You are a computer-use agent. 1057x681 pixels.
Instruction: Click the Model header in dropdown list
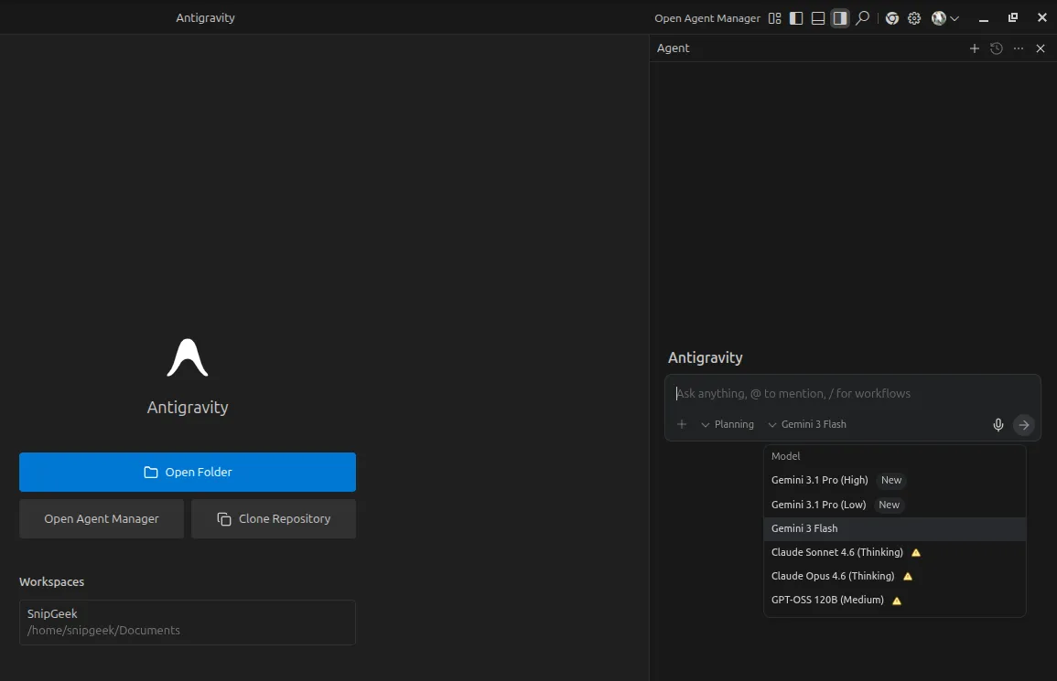(x=785, y=456)
